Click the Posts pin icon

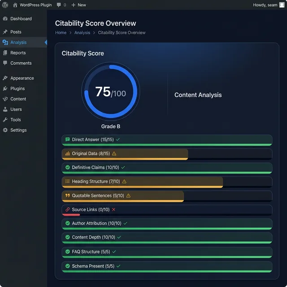coord(5,32)
